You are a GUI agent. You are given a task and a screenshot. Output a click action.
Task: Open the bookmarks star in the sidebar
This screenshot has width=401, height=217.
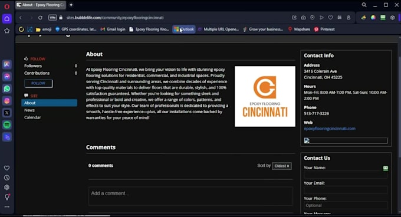7,31
